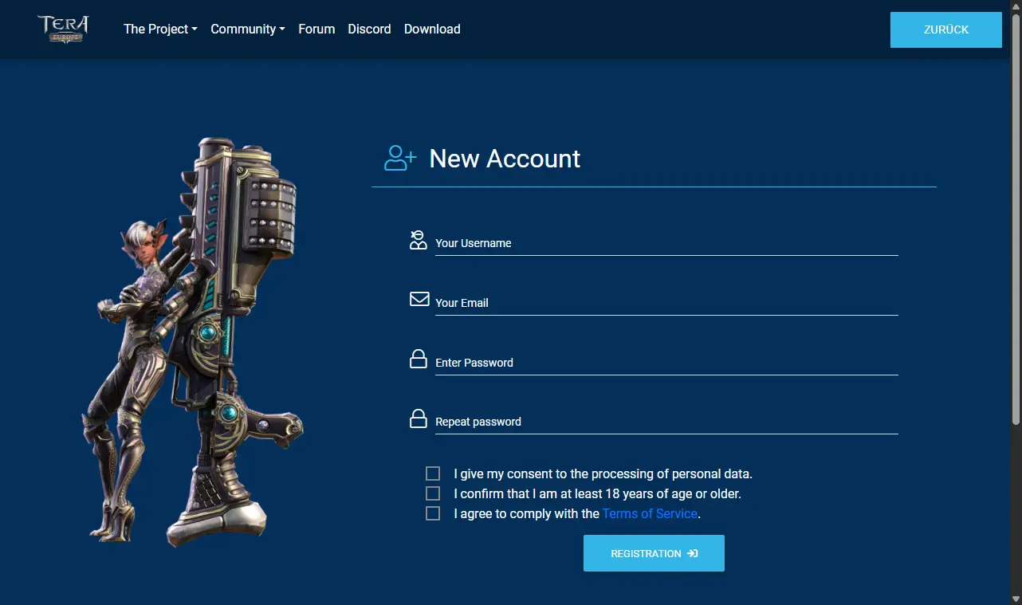Check the personal data consent checkbox
The height and width of the screenshot is (605, 1022).
(x=433, y=473)
